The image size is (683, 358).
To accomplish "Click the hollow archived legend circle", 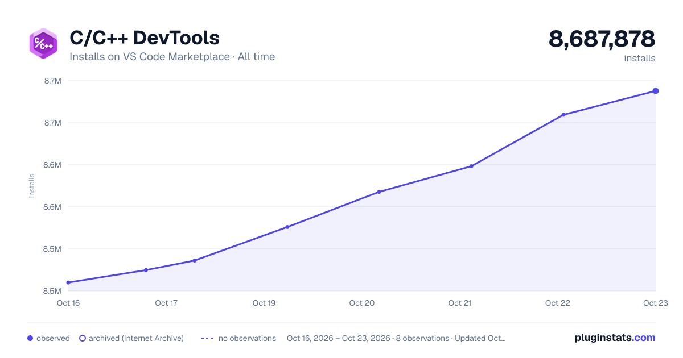I will click(x=83, y=338).
